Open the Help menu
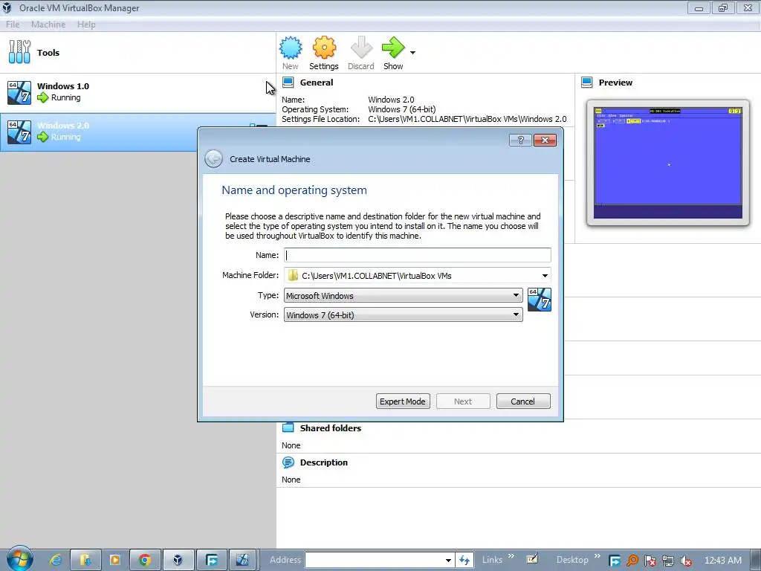Viewport: 761px width, 571px height. [x=86, y=25]
